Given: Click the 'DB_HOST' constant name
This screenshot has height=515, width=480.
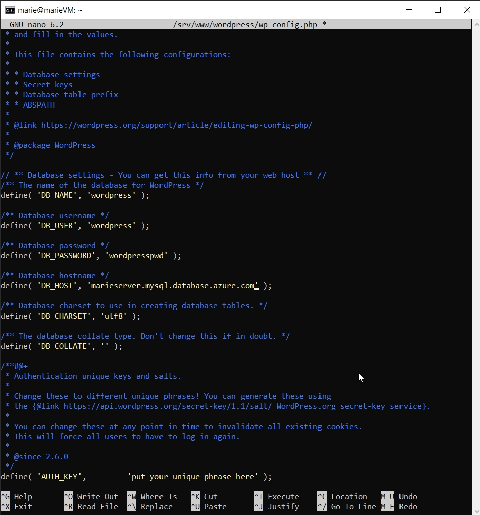Looking at the screenshot, I should [x=57, y=286].
